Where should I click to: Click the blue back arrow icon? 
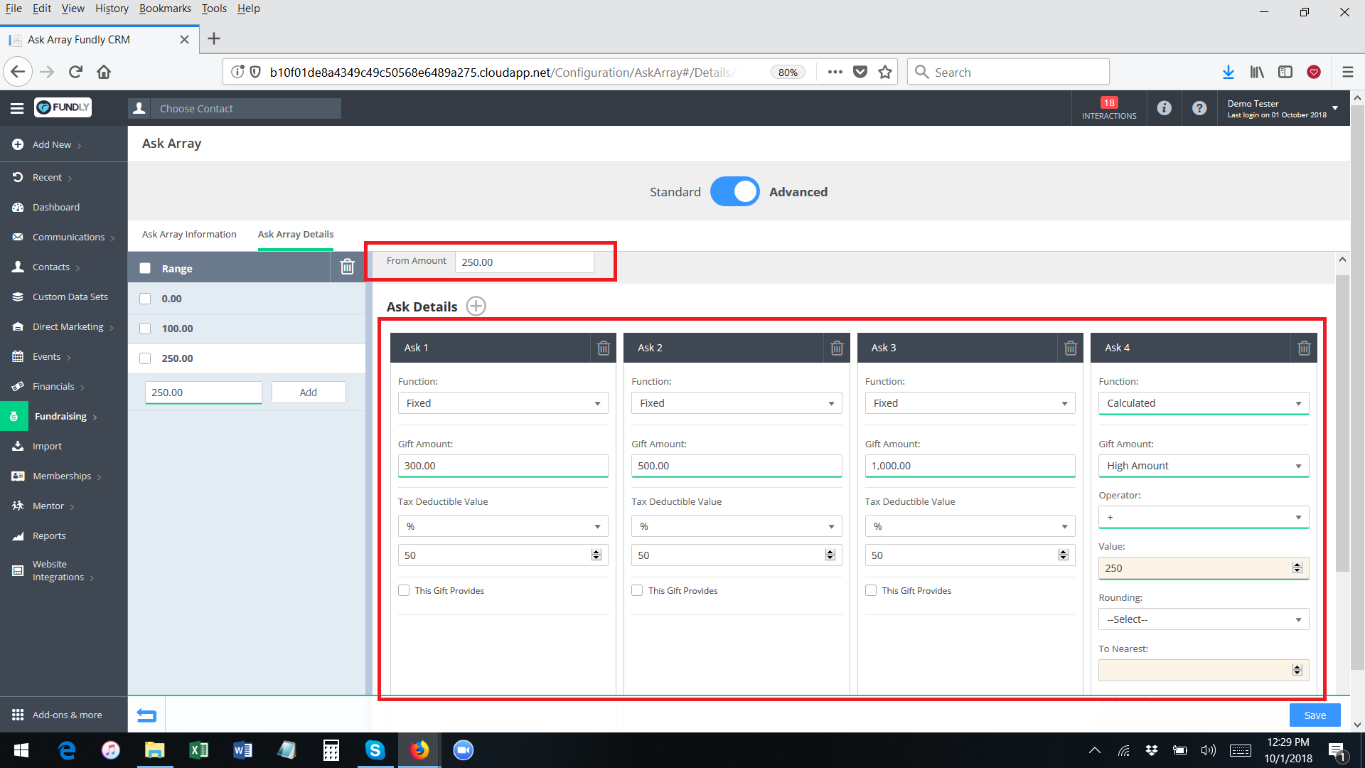click(146, 715)
